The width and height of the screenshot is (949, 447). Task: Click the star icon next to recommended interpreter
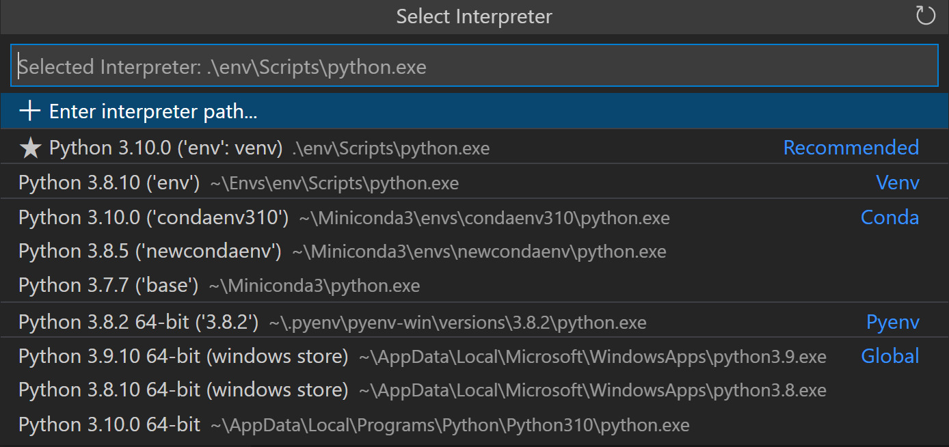click(30, 147)
